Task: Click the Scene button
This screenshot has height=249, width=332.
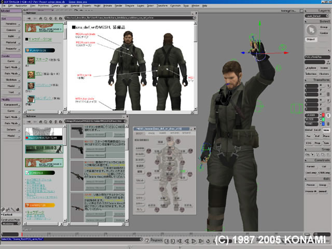Action: 324,68
